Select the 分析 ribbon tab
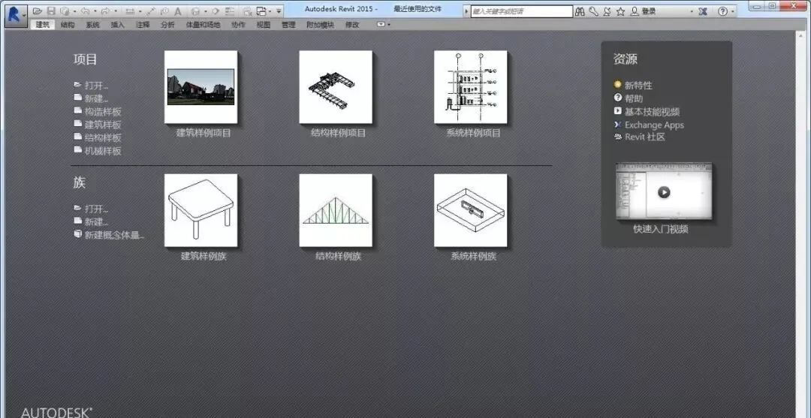Image resolution: width=811 pixels, height=418 pixels. (x=167, y=24)
